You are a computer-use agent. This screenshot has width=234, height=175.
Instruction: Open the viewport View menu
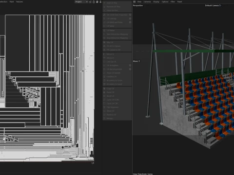[139, 2]
